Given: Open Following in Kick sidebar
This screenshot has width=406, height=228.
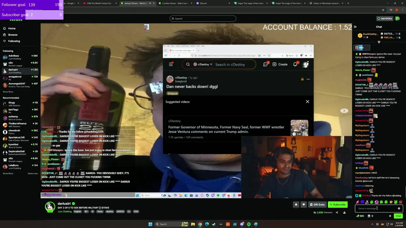Looking at the screenshot, I should [11, 41].
